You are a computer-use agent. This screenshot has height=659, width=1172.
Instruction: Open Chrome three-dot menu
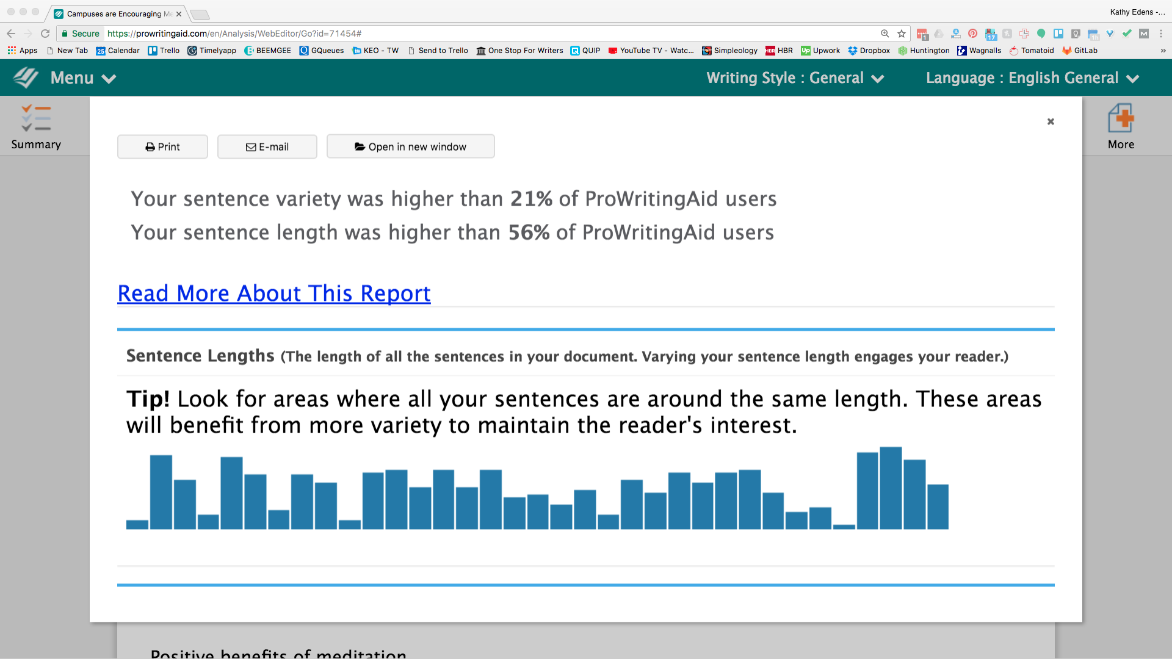point(1161,34)
